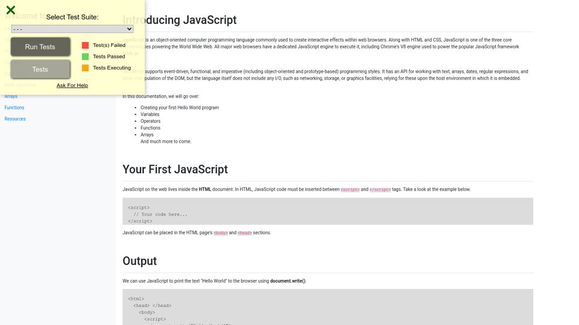Image resolution: width=579 pixels, height=325 pixels.
Task: Open the Ask For Help link
Action: [x=72, y=85]
